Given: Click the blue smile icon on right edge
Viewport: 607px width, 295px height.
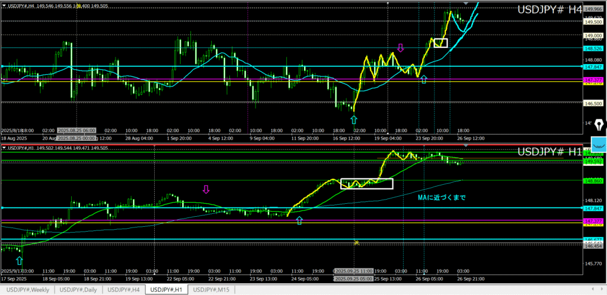Looking at the screenshot, I should click(599, 145).
